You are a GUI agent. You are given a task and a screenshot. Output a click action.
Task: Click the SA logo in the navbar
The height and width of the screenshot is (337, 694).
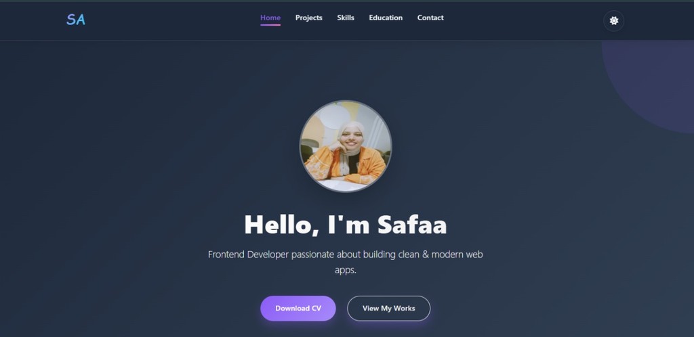76,20
